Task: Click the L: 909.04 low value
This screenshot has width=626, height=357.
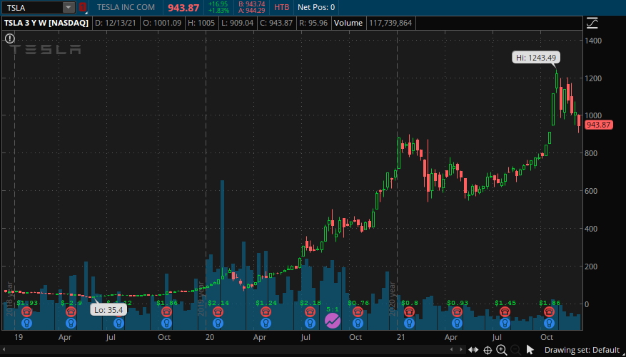Action: pos(238,23)
